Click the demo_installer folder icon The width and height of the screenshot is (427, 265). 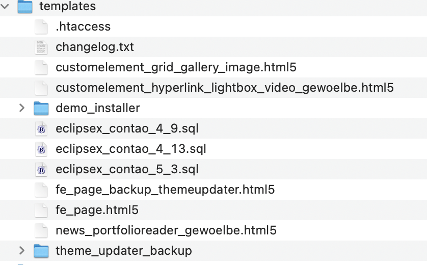[x=41, y=108]
